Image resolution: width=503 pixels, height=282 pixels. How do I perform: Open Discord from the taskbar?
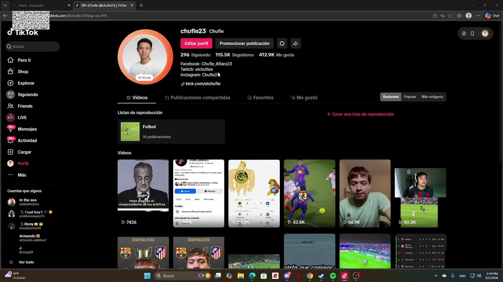pos(287,276)
